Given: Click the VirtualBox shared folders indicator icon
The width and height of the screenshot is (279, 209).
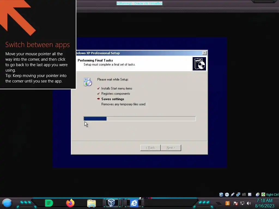Looking at the screenshot, I should click(x=244, y=194).
